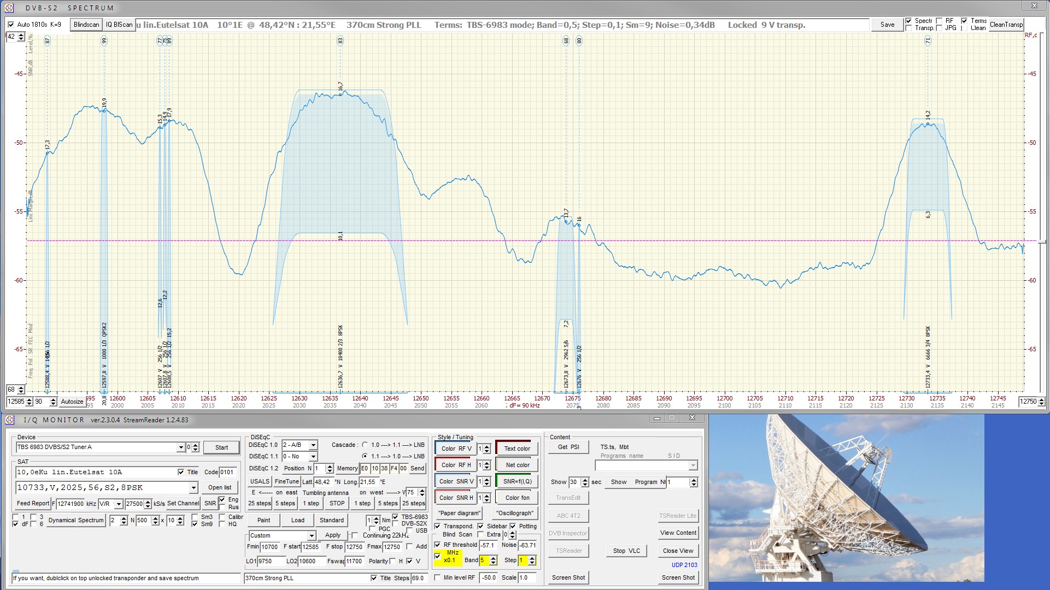The image size is (1050, 590).
Task: Click the 99 transponder marker at 12597.8
Action: point(104,40)
